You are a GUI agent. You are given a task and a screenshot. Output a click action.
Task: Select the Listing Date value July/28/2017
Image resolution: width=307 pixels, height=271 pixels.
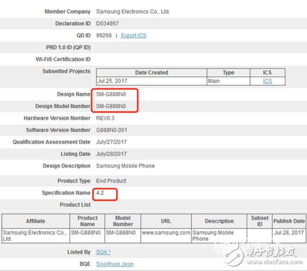(x=111, y=154)
